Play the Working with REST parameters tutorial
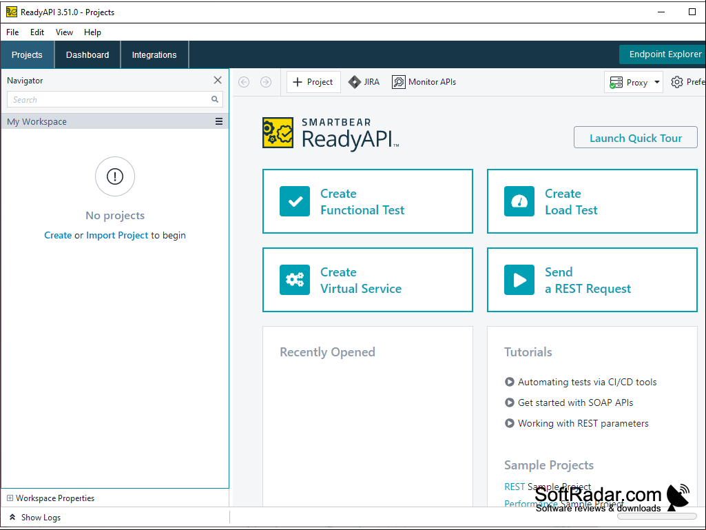Viewport: 706px width, 530px height. [509, 423]
